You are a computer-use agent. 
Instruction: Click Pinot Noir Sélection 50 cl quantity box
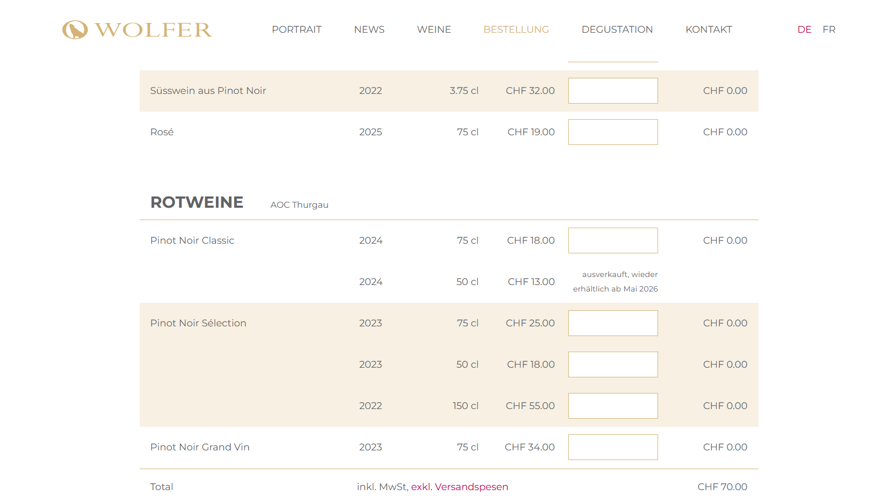pyautogui.click(x=613, y=365)
